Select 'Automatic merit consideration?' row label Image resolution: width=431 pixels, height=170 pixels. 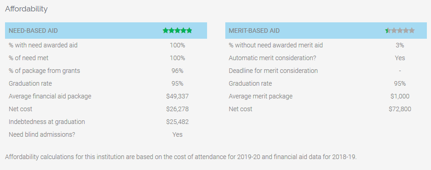point(272,58)
